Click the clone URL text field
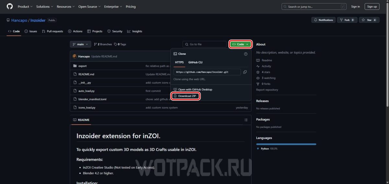The height and width of the screenshot is (184, 389). (x=207, y=72)
